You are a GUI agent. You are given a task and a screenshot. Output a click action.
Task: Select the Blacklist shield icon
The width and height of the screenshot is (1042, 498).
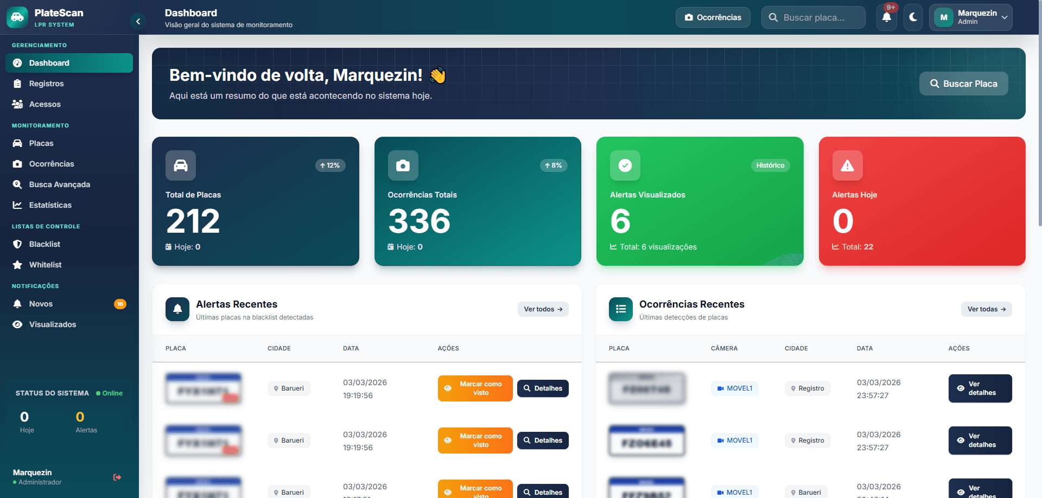point(18,244)
